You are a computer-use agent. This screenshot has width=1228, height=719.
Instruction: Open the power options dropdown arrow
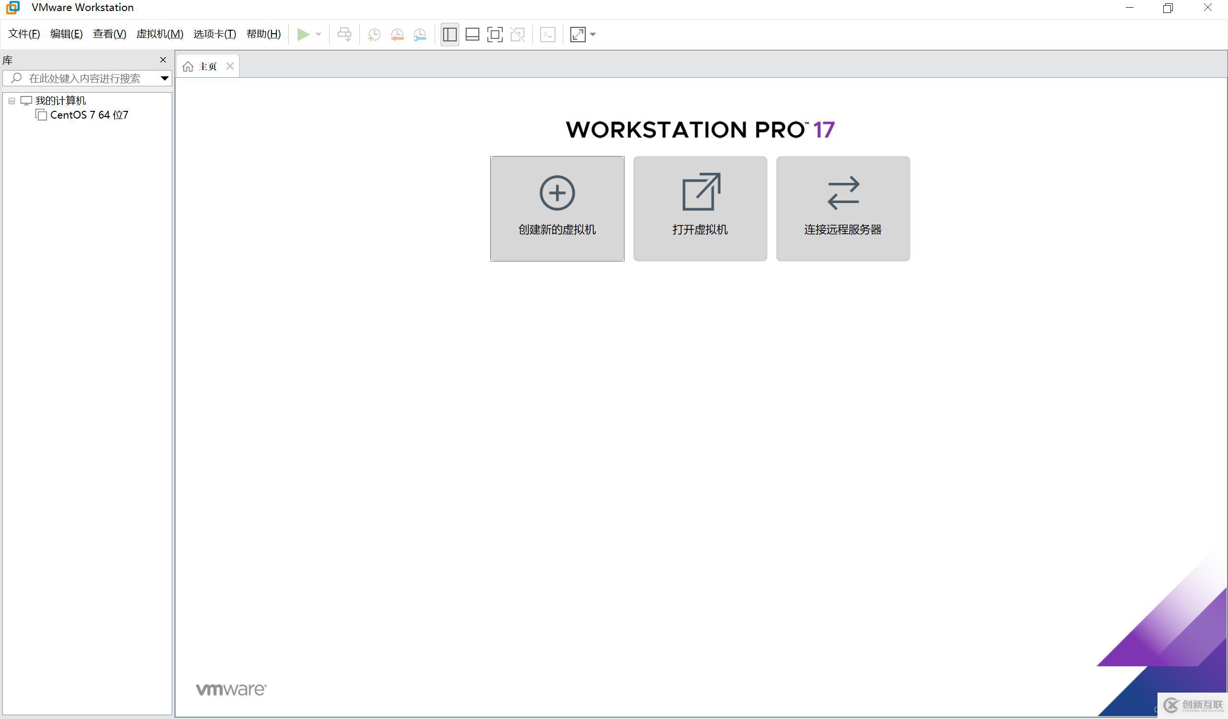click(x=318, y=34)
